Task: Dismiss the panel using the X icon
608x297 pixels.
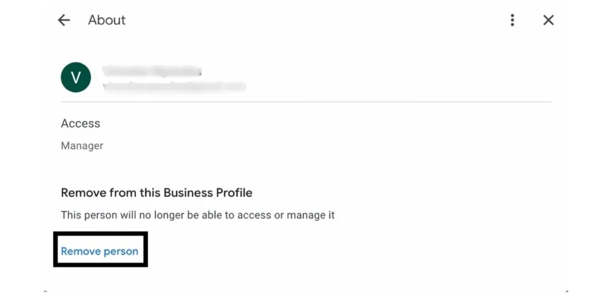Action: 548,20
